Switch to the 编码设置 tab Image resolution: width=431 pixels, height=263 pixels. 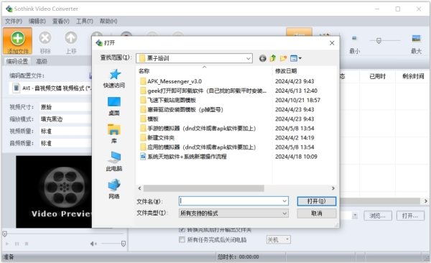pyautogui.click(x=17, y=61)
